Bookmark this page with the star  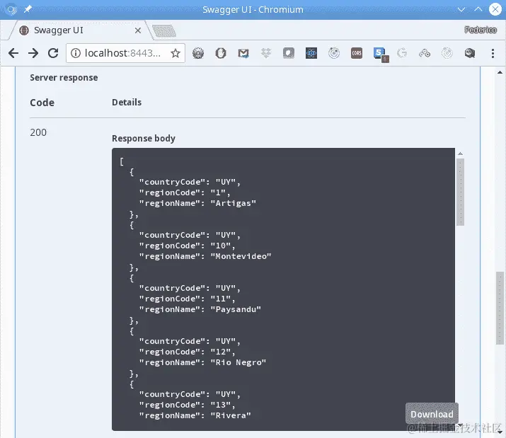point(176,53)
